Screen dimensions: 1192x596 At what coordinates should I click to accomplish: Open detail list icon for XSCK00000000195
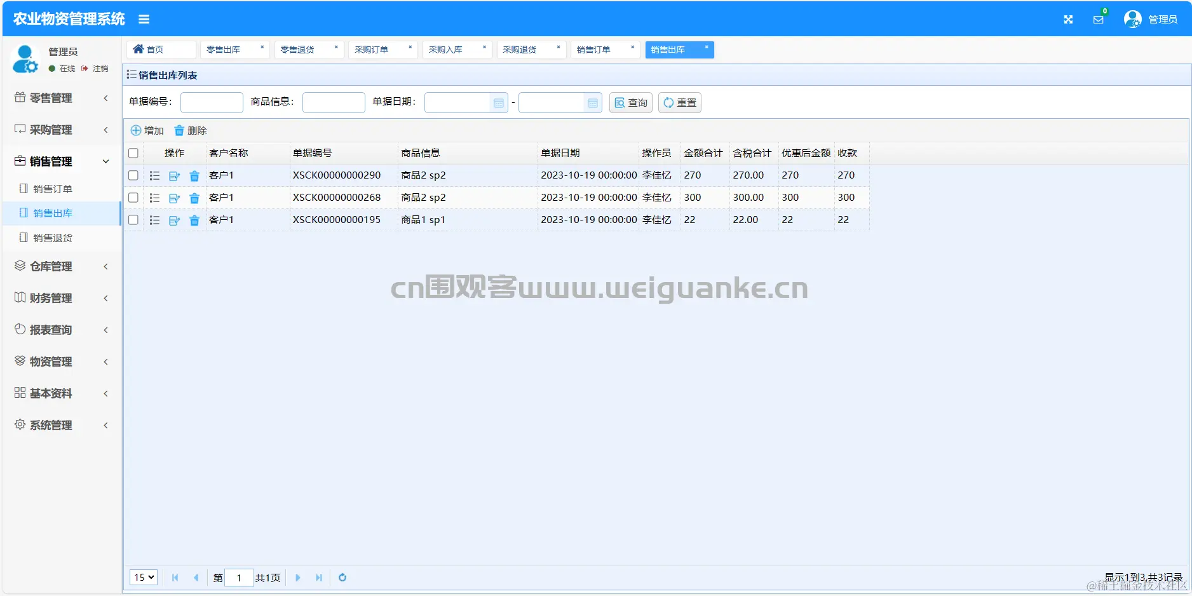[154, 220]
